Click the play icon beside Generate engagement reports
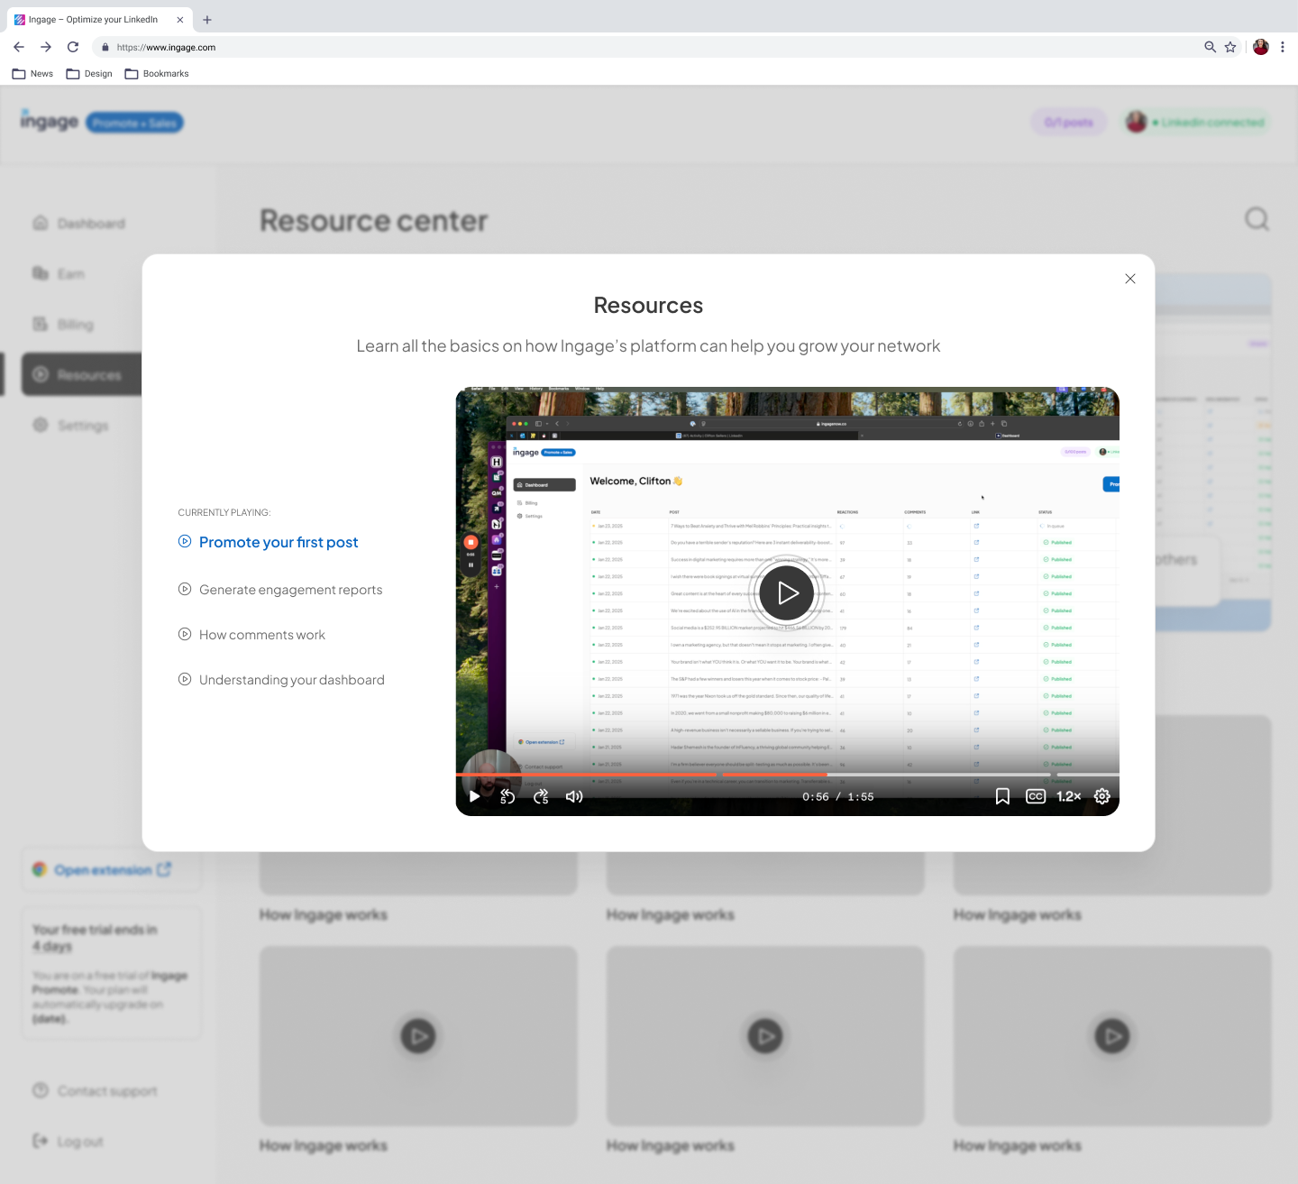The image size is (1298, 1184). (185, 589)
